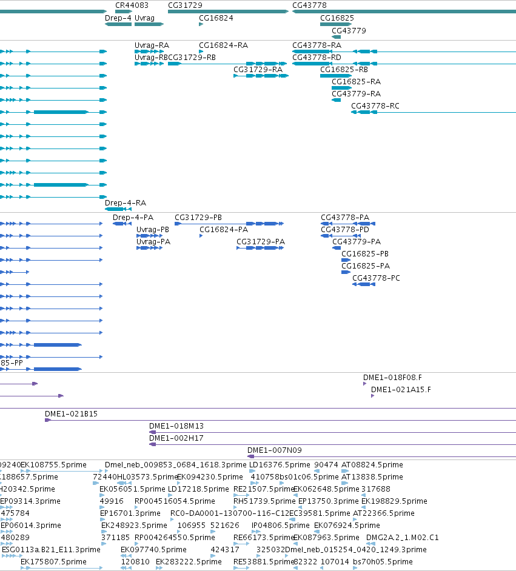Screen dimensions: 516x571
Task: Select the RH51739.5prime EST label
Action: (x=264, y=501)
